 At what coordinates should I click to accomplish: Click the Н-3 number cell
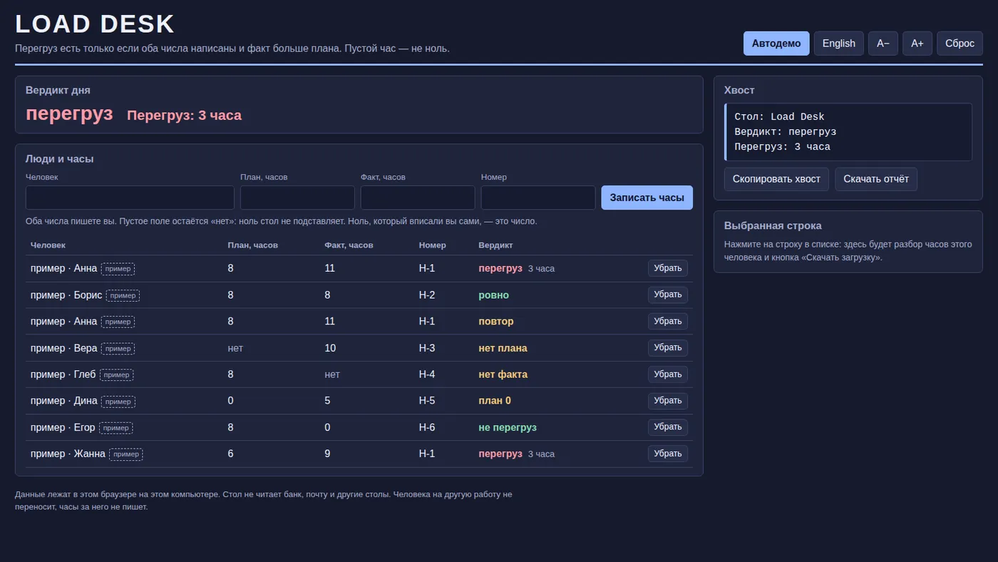click(427, 348)
